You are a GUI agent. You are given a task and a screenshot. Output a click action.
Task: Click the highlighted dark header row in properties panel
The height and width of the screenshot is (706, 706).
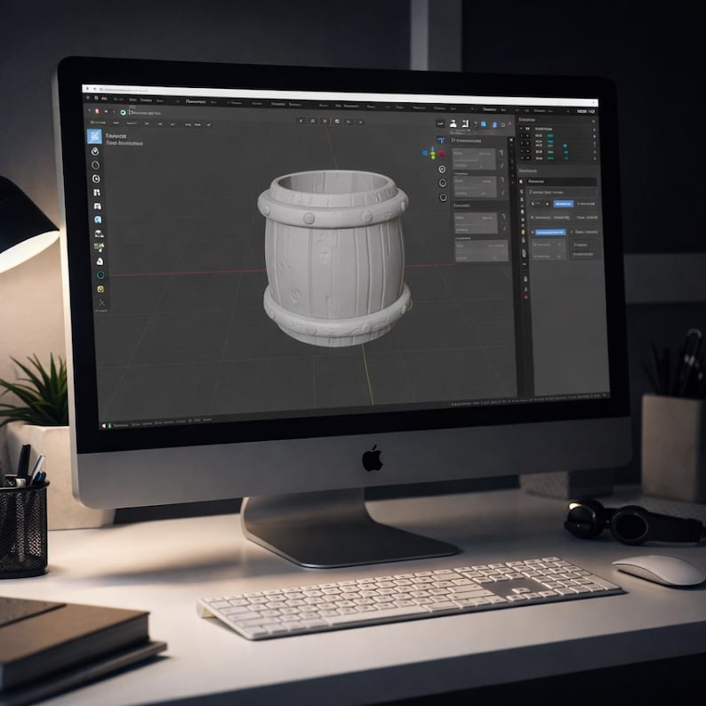(561, 181)
